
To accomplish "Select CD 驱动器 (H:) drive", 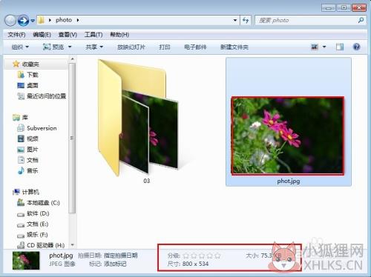I will [x=46, y=245].
